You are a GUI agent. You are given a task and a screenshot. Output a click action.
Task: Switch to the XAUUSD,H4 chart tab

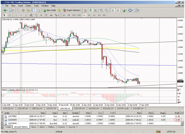[x=94, y=109]
